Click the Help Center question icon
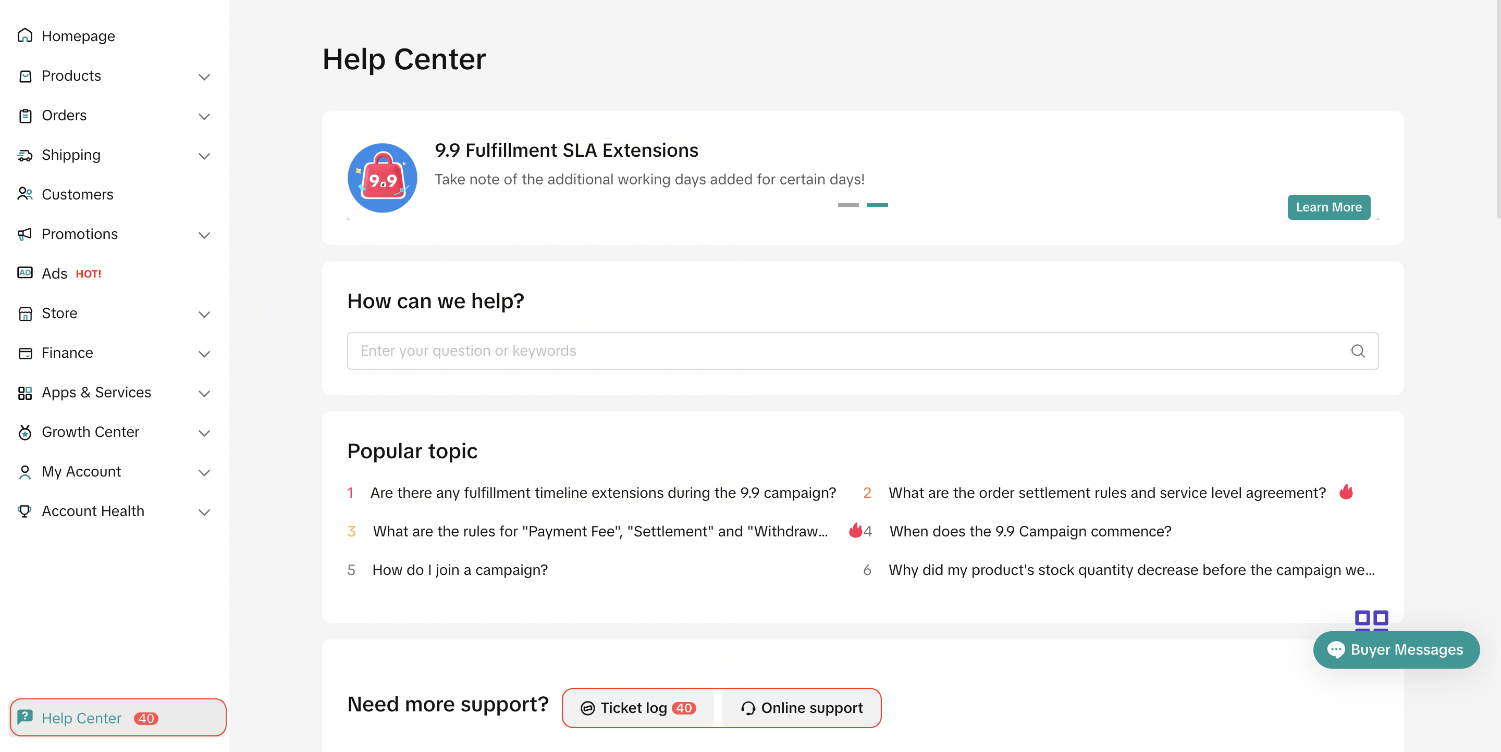Screen dimensions: 1501x752 (x=24, y=717)
